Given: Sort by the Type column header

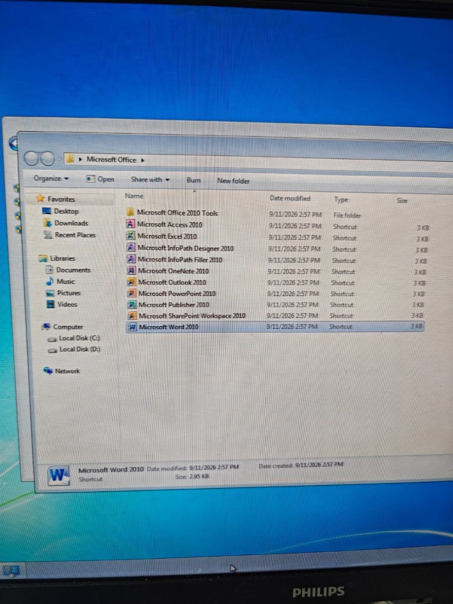Looking at the screenshot, I should point(341,200).
